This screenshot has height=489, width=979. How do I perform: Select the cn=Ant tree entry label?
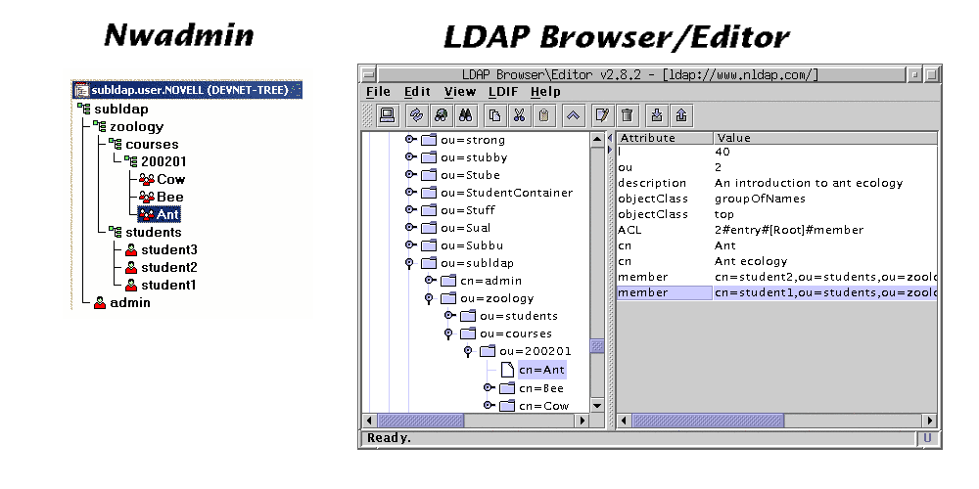click(541, 370)
